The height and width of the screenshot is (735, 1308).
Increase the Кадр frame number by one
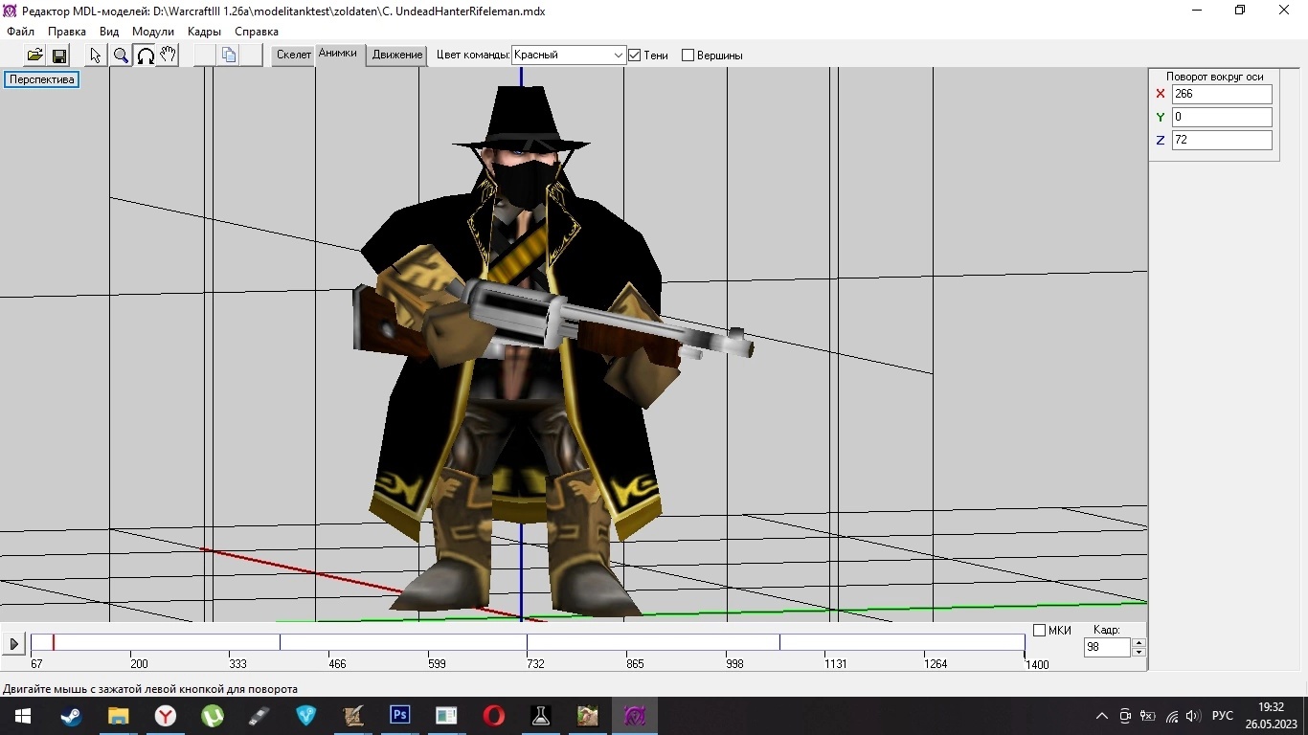point(1139,643)
